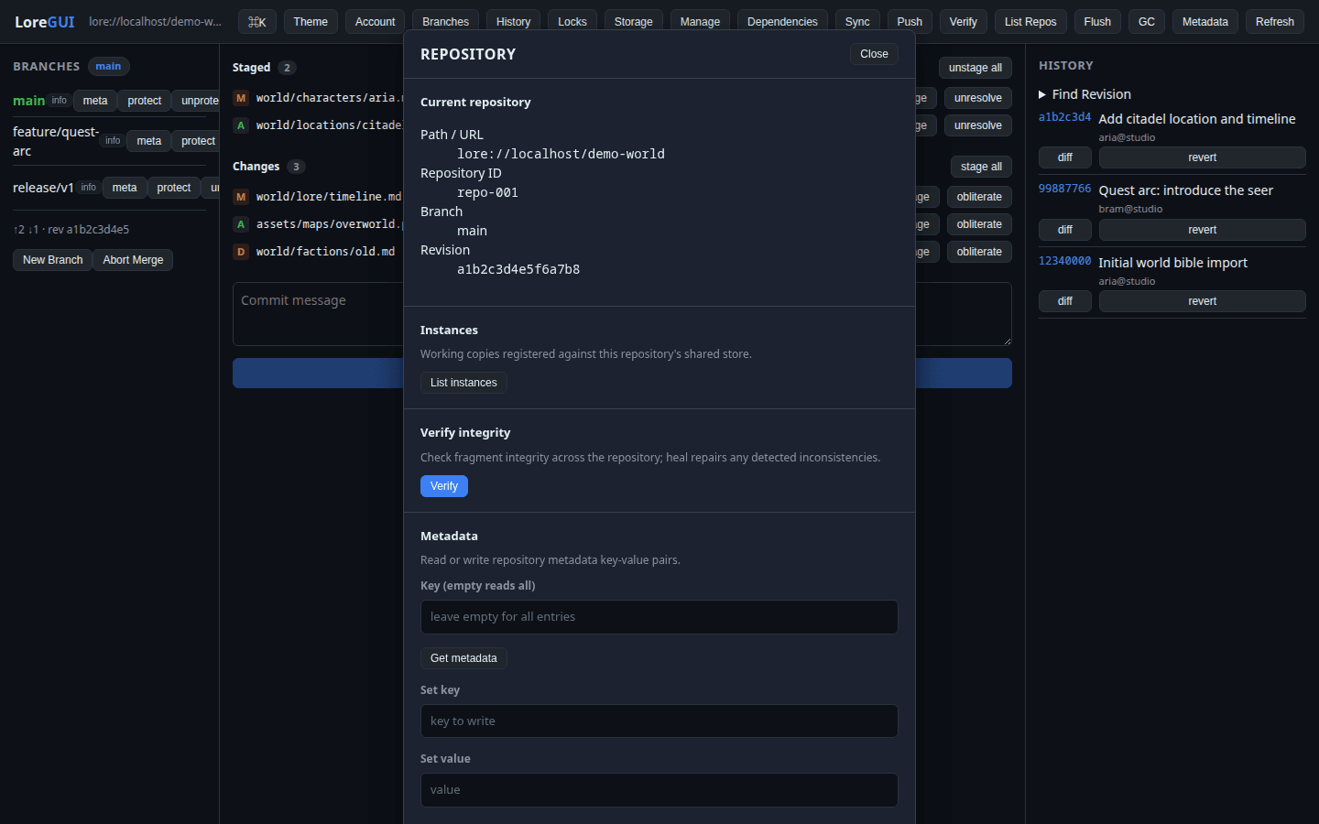Viewport: 1319px width, 824px height.
Task: Open the command palette ⌘K button
Action: [x=257, y=22]
